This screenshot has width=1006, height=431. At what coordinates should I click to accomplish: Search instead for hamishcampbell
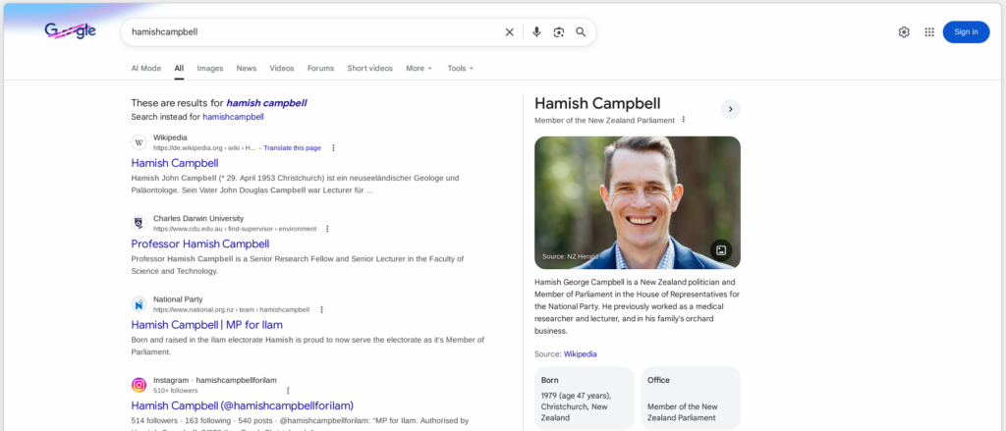tap(233, 117)
